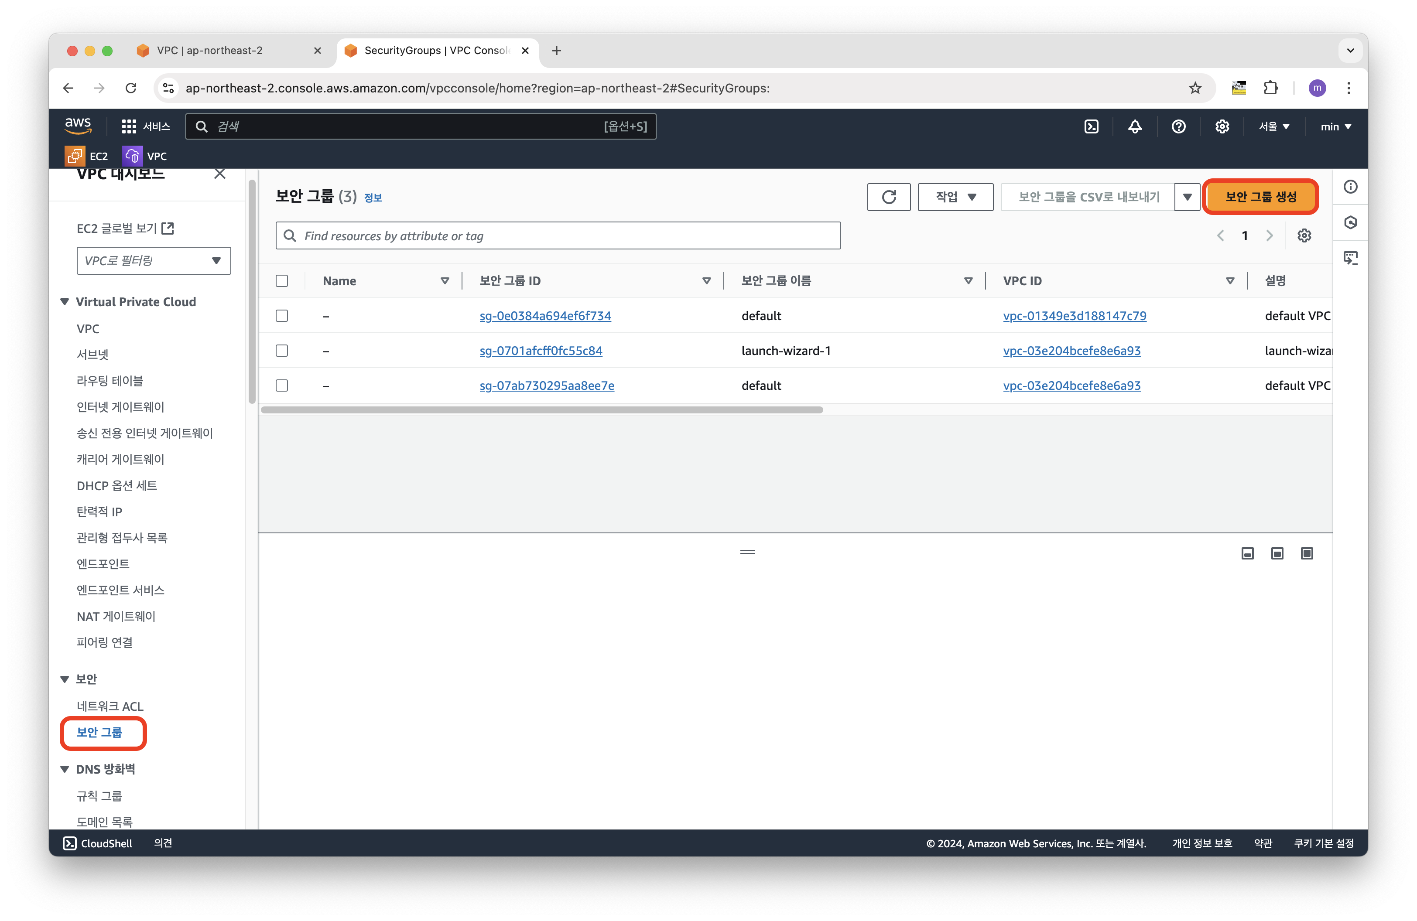Screen dimensions: 1417x921
Task: Open 네트워크 ACL in the sidebar
Action: coord(110,706)
